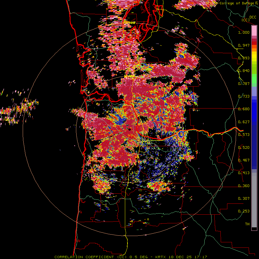The image size is (259, 259).
Task: Click the 0.680 legend value
Action: coord(244,109)
